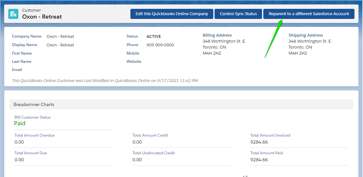This screenshot has width=363, height=177.
Task: Click the Shipping Address heading
Action: 306,35
